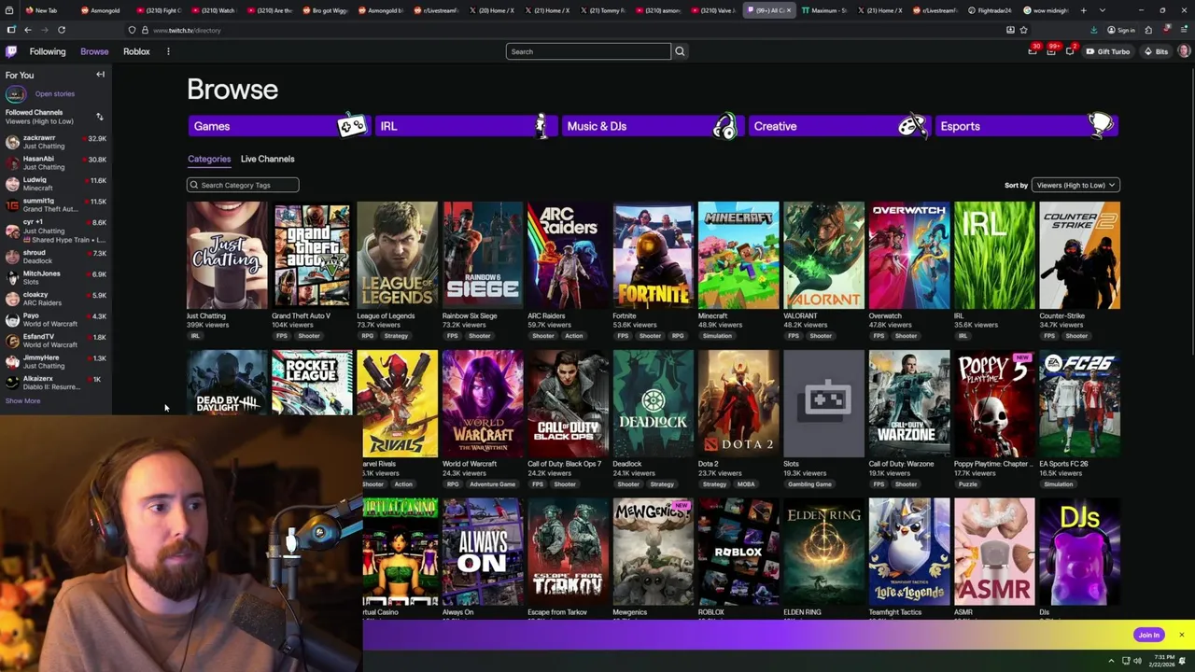Reload the page in the browser
The height and width of the screenshot is (672, 1195).
click(x=62, y=30)
